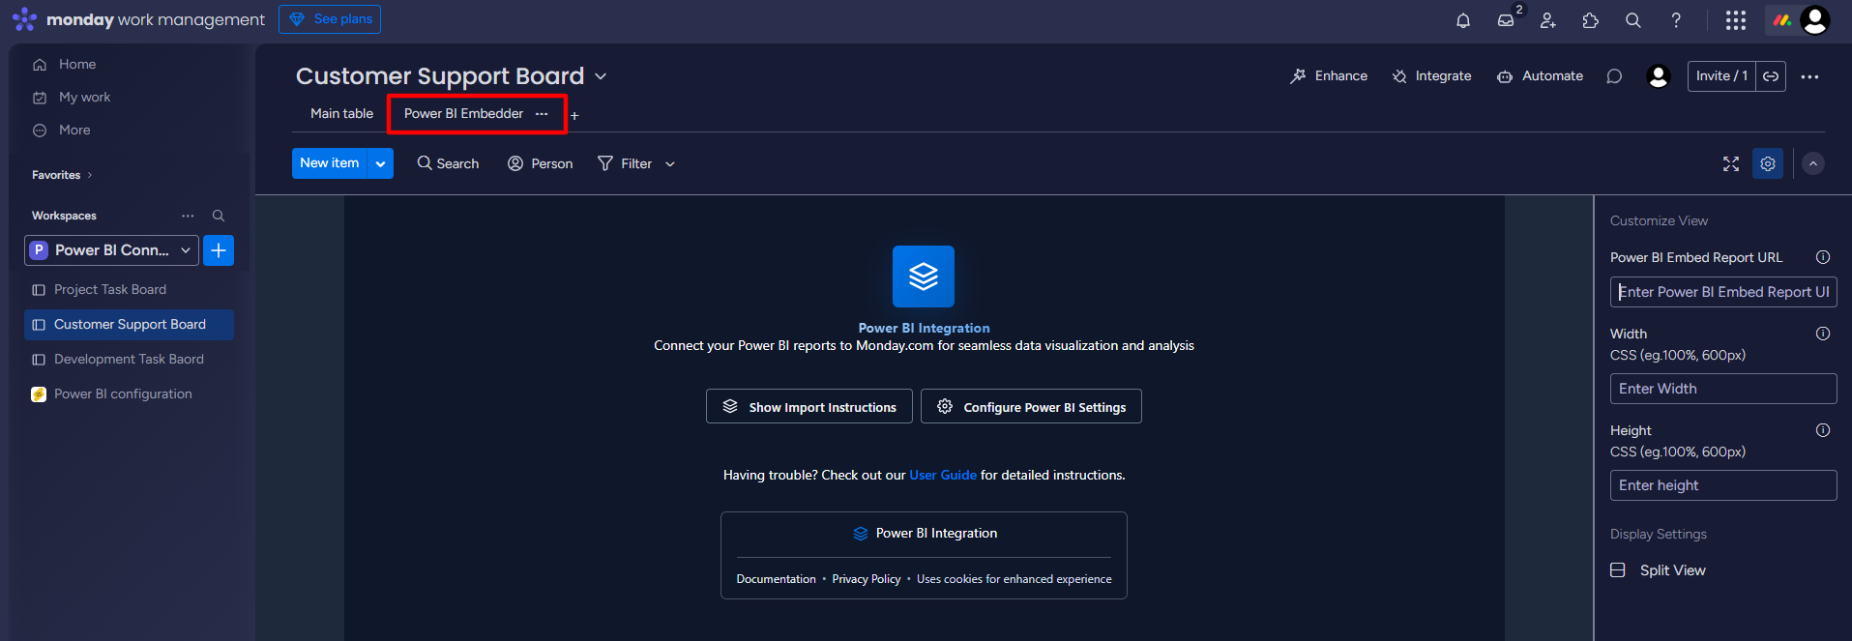
Task: Select Customer Support Board in the sidebar
Action: pos(129,325)
